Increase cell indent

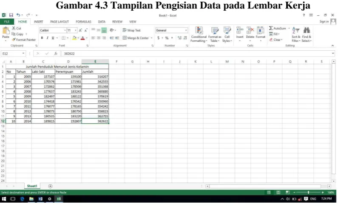coord(117,38)
